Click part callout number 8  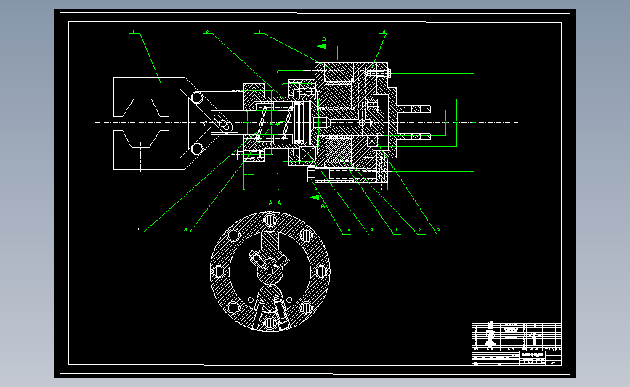[x=371, y=230]
